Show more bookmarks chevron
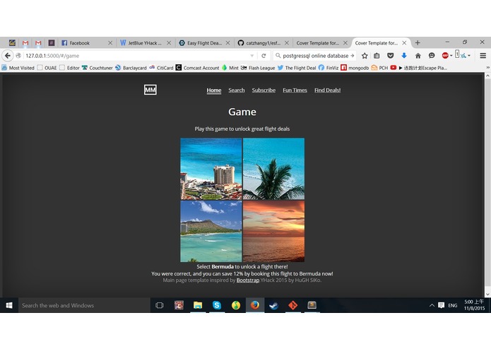This screenshot has height=349, width=491. [x=487, y=68]
